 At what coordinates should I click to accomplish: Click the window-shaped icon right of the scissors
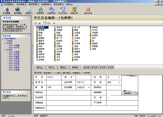[45, 23]
